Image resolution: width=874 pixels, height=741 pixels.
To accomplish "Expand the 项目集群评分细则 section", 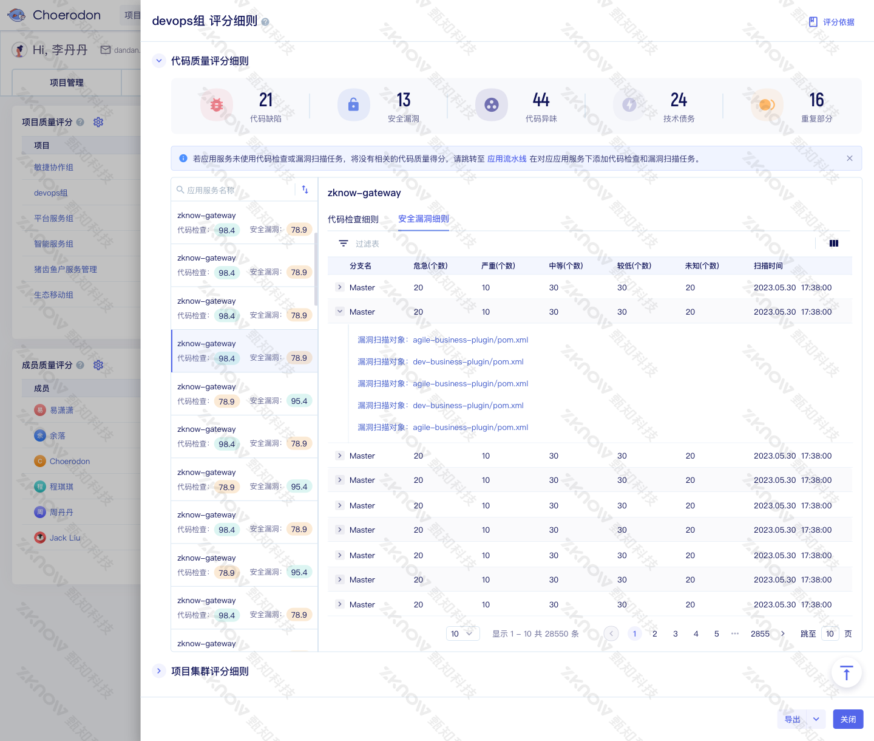I will pos(159,671).
